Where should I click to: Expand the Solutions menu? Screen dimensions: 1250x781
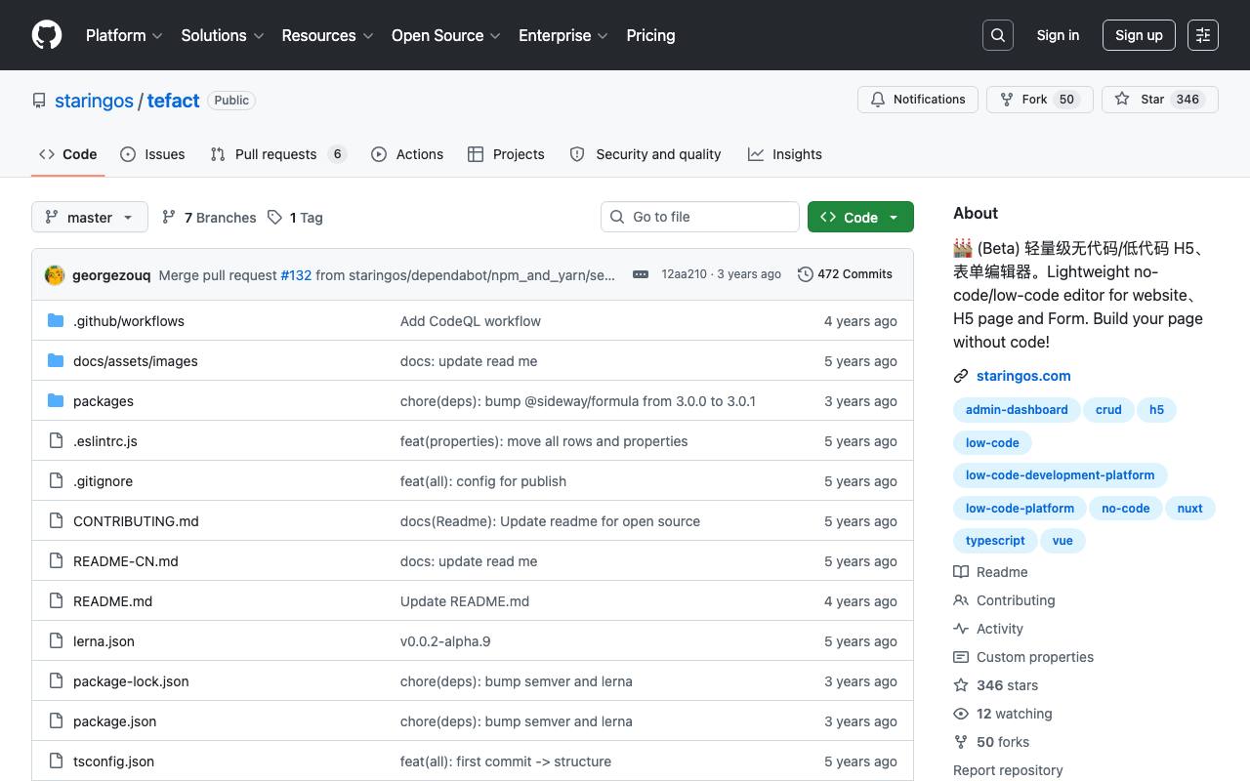[x=223, y=35]
